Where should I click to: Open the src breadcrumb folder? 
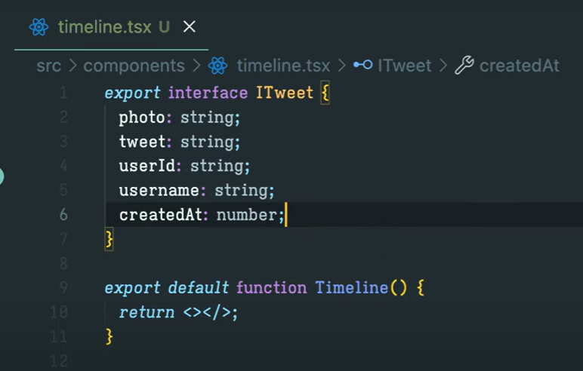[x=48, y=66]
